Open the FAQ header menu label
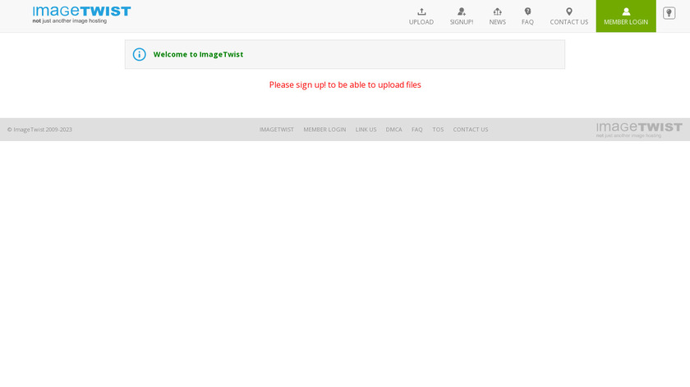The image size is (690, 387). 527,22
